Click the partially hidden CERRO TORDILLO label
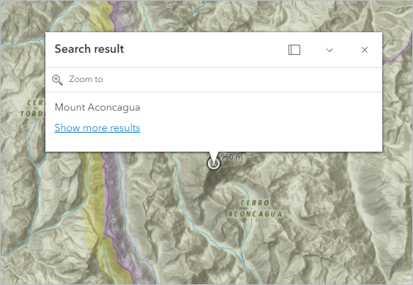This screenshot has height=285, width=413. coord(33,108)
